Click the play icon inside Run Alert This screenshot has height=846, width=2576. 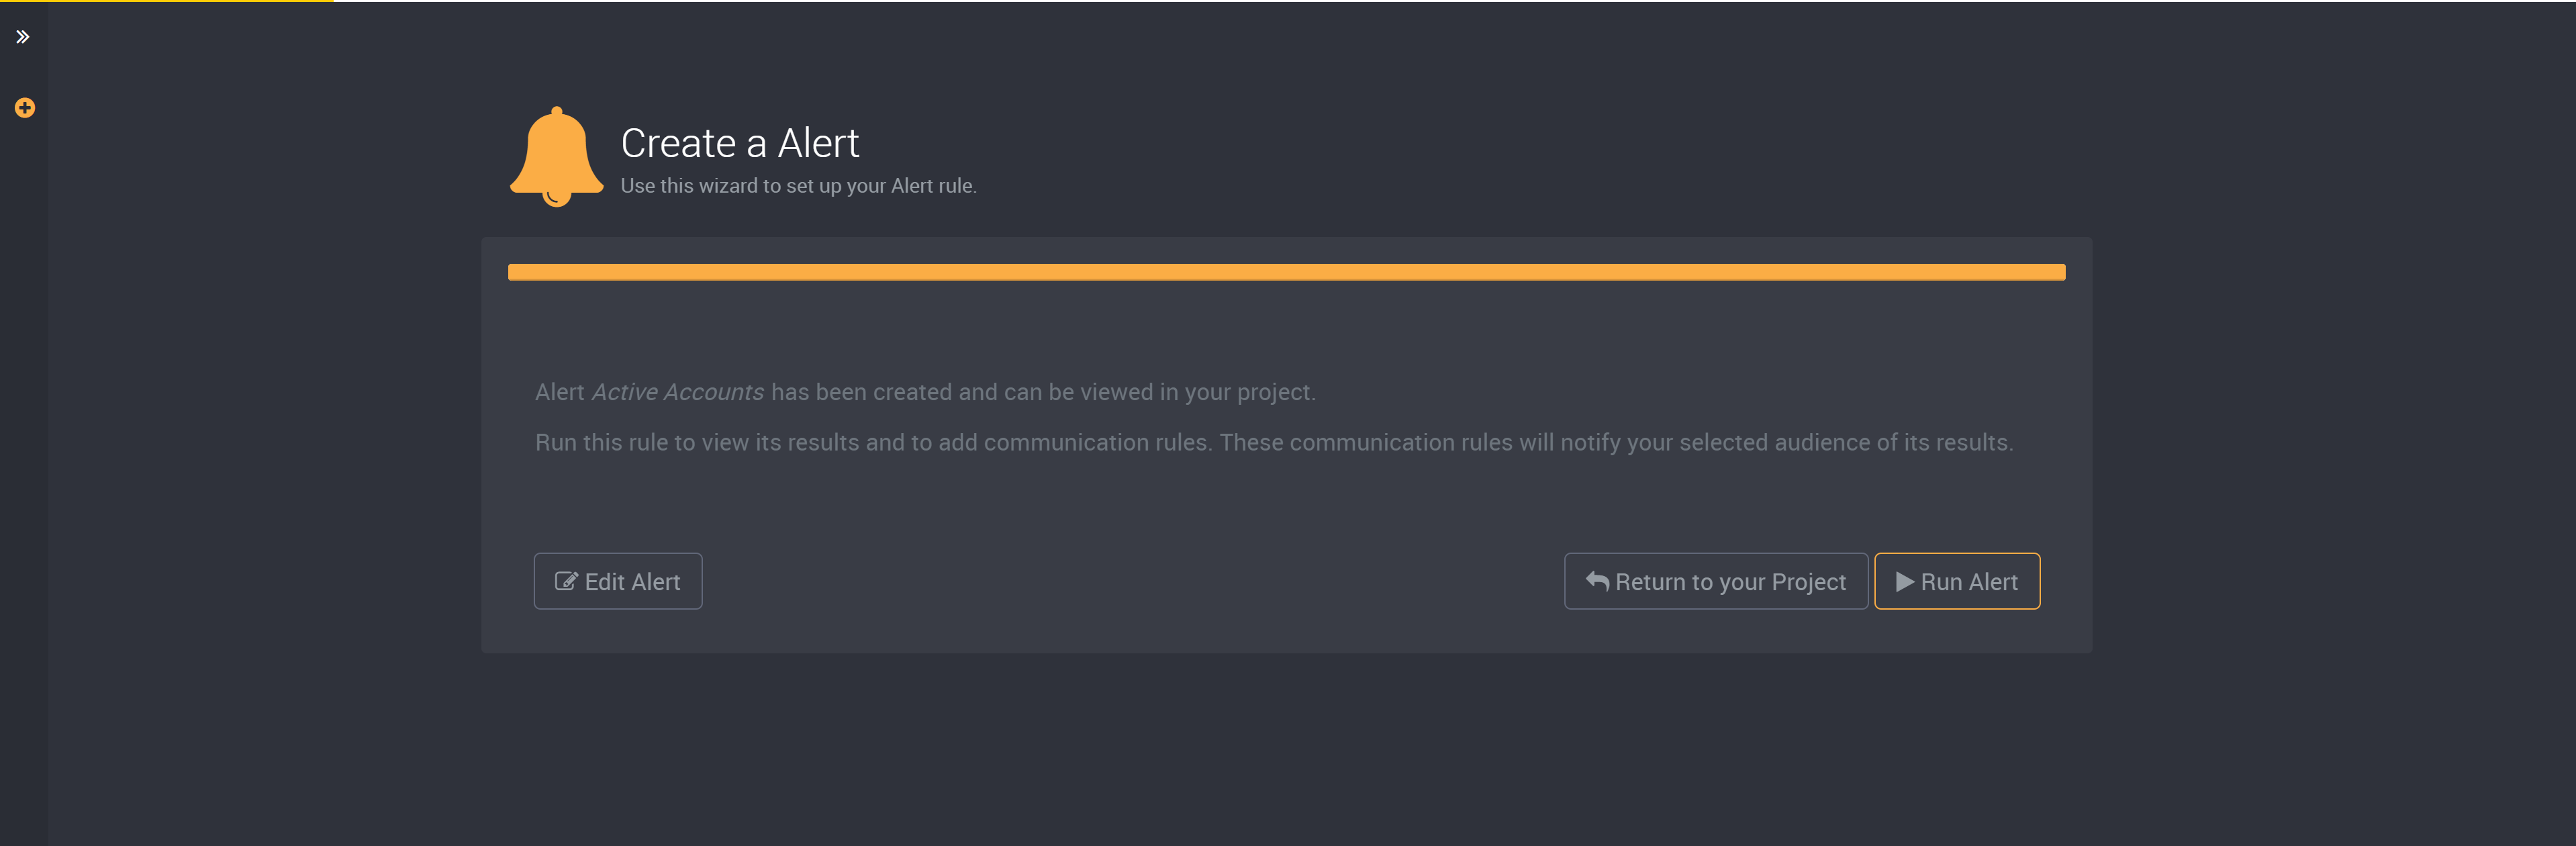1904,581
